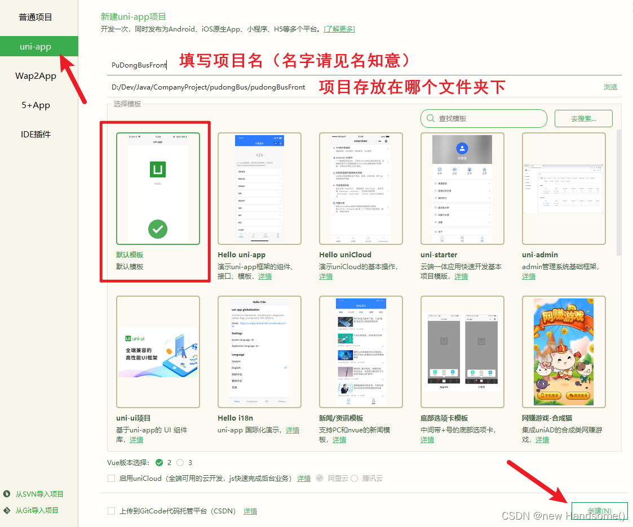Select the 默认模板 template thumbnail
This screenshot has width=633, height=527.
(158, 188)
